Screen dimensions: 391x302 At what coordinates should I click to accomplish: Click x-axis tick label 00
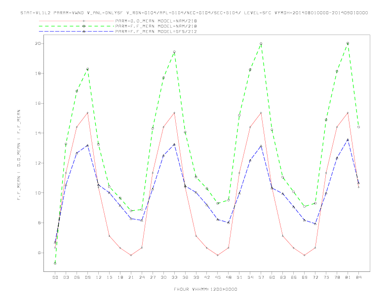pos(55,277)
